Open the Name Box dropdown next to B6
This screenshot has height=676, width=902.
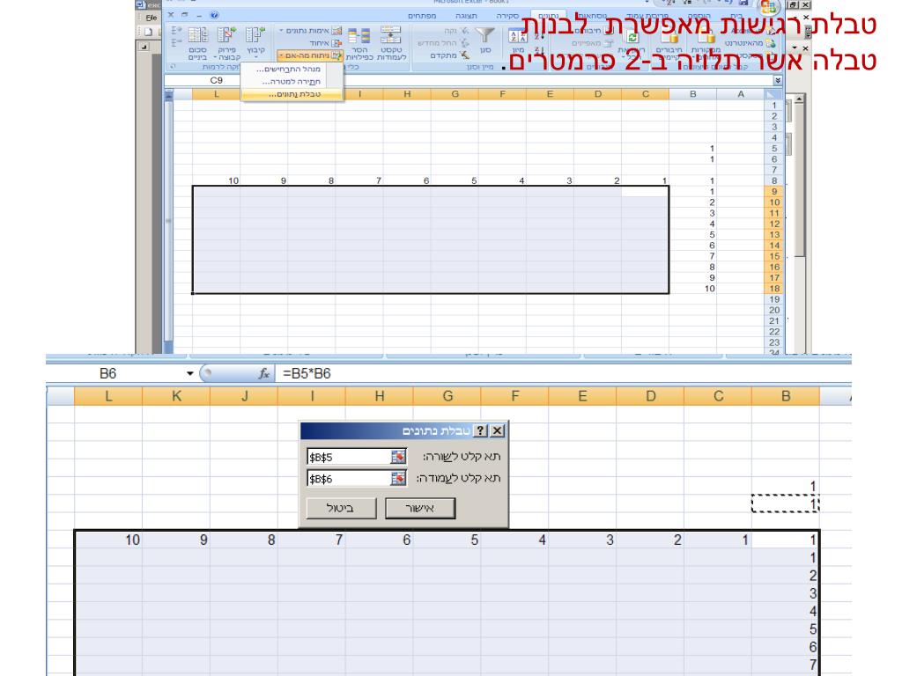coord(190,373)
